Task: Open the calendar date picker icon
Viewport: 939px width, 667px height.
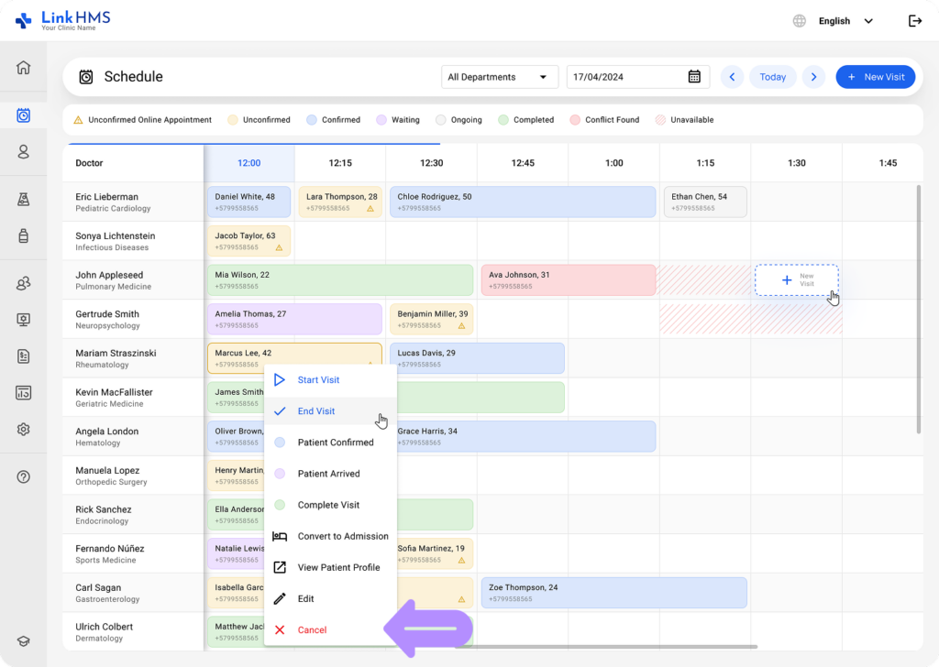Action: point(694,77)
